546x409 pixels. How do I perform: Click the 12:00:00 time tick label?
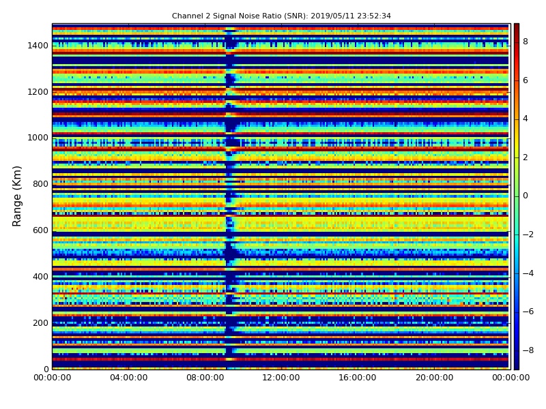coord(281,378)
